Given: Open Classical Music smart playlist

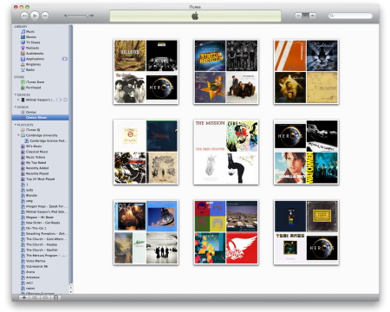Looking at the screenshot, I should pos(41,152).
